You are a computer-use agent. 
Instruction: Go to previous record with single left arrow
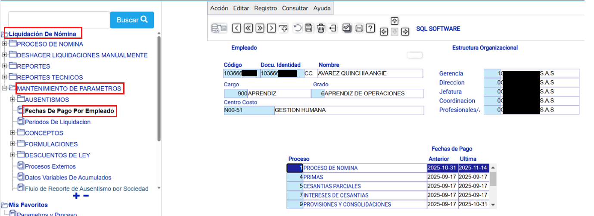point(236,28)
